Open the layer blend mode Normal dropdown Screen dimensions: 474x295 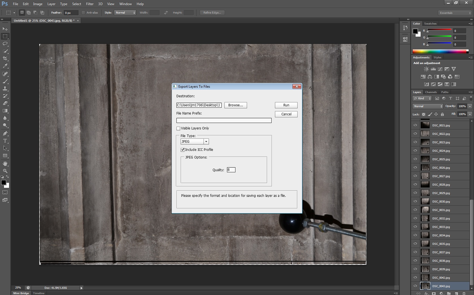pos(428,106)
